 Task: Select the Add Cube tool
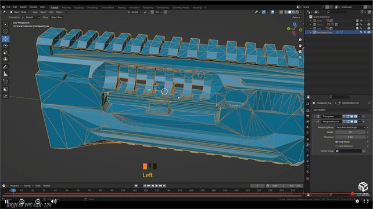tap(5, 82)
